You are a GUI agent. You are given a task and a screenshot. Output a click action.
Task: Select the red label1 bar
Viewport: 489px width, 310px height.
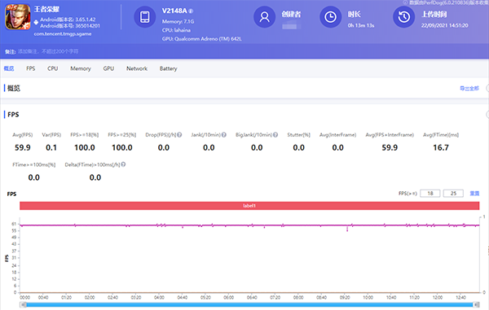249,206
